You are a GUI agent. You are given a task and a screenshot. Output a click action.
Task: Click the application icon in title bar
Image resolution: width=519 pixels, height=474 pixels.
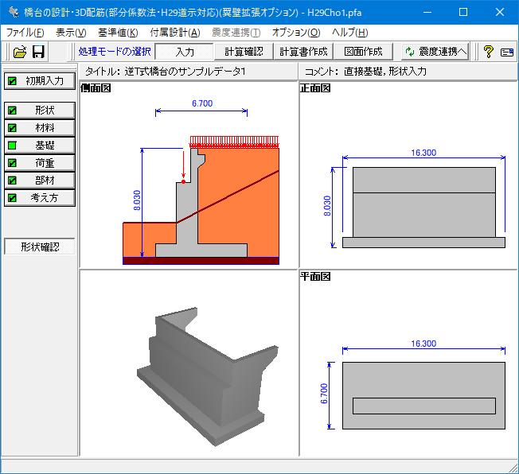point(14,12)
